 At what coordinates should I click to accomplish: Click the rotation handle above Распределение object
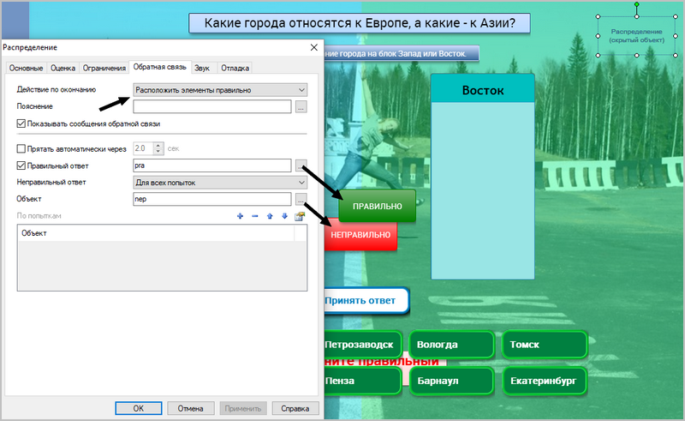point(637,4)
